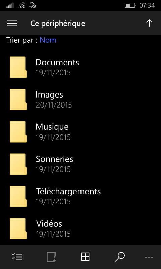This screenshot has height=269, width=161.
Task: Open the hamburger navigation menu
Action: pyautogui.click(x=12, y=23)
